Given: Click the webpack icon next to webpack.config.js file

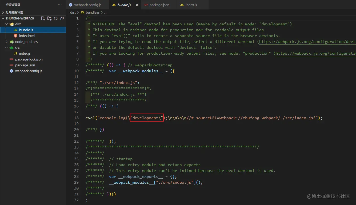Looking at the screenshot, I should [x=11, y=71].
